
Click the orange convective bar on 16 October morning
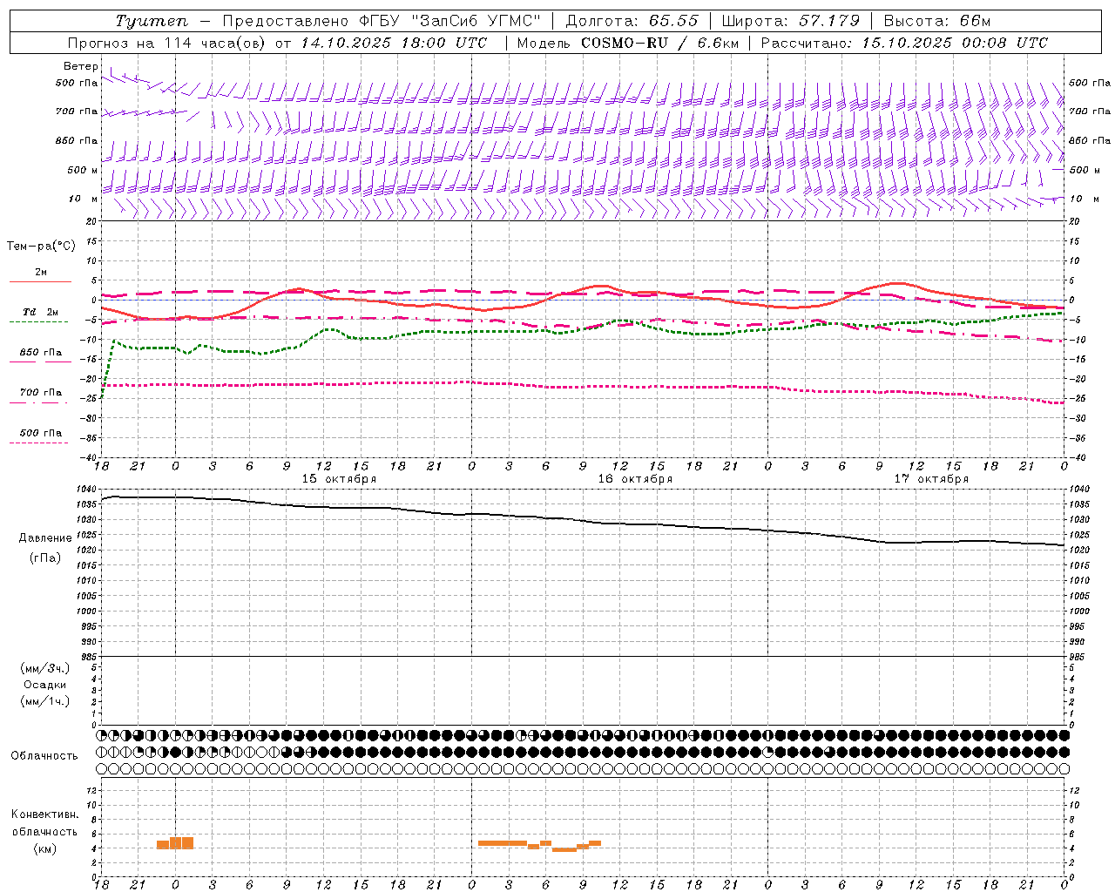(x=540, y=845)
